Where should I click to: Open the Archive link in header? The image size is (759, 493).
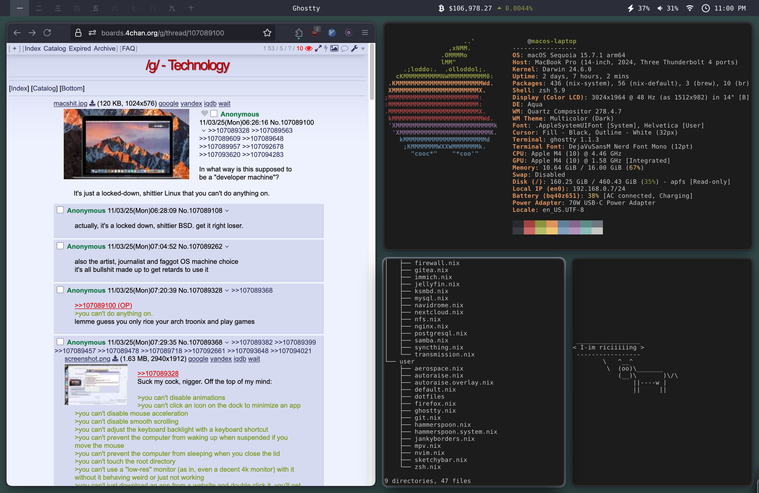pyautogui.click(x=104, y=48)
